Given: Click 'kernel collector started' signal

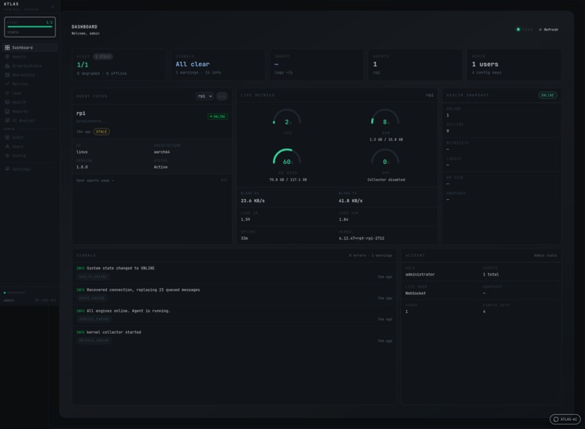Looking at the screenshot, I should tap(114, 332).
